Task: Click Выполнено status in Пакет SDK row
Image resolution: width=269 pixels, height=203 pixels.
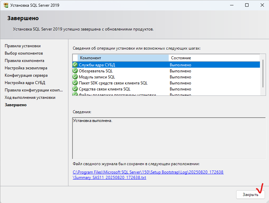Action: pyautogui.click(x=180, y=83)
